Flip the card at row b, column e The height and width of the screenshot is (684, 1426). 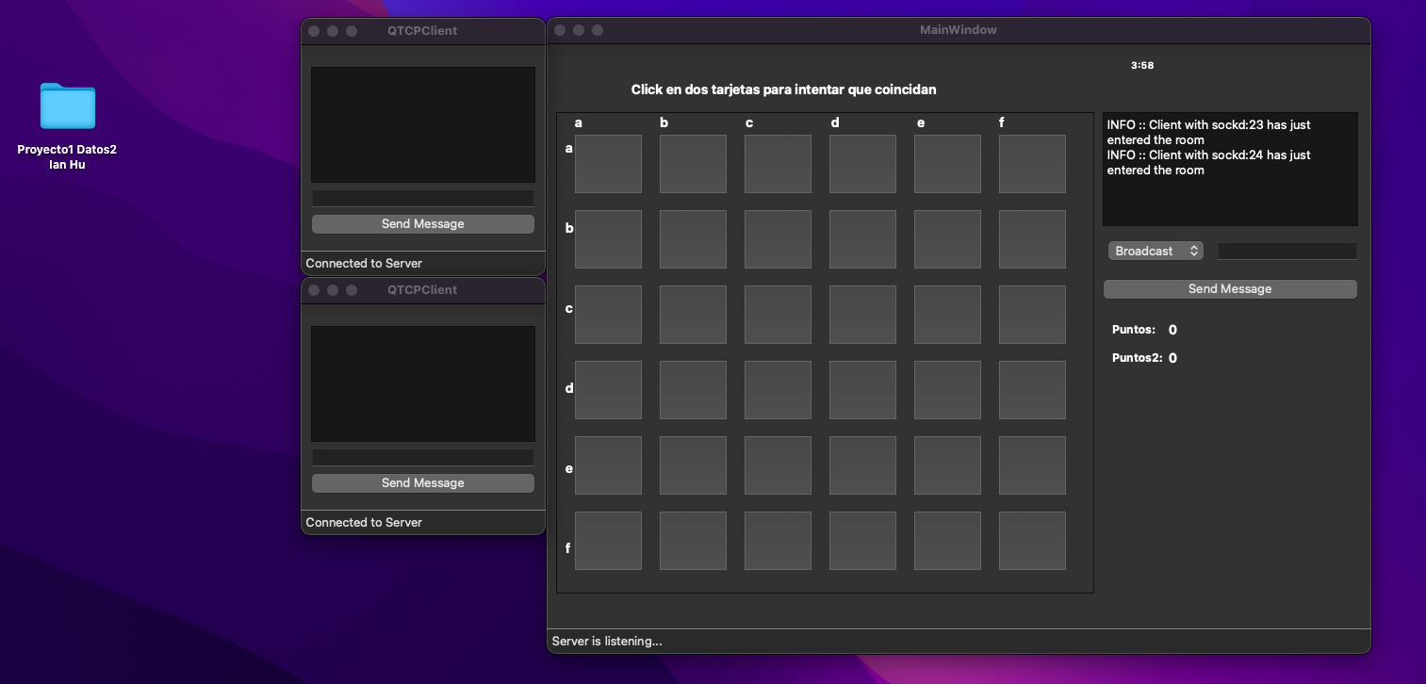(x=947, y=238)
